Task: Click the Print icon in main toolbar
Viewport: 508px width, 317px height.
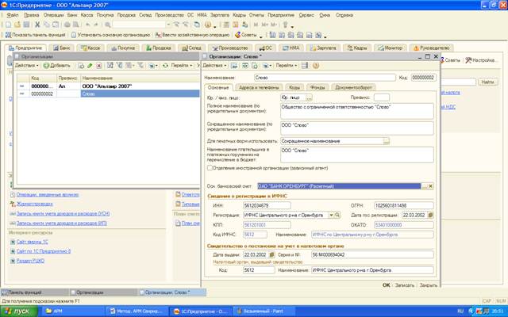Action: click(x=67, y=25)
